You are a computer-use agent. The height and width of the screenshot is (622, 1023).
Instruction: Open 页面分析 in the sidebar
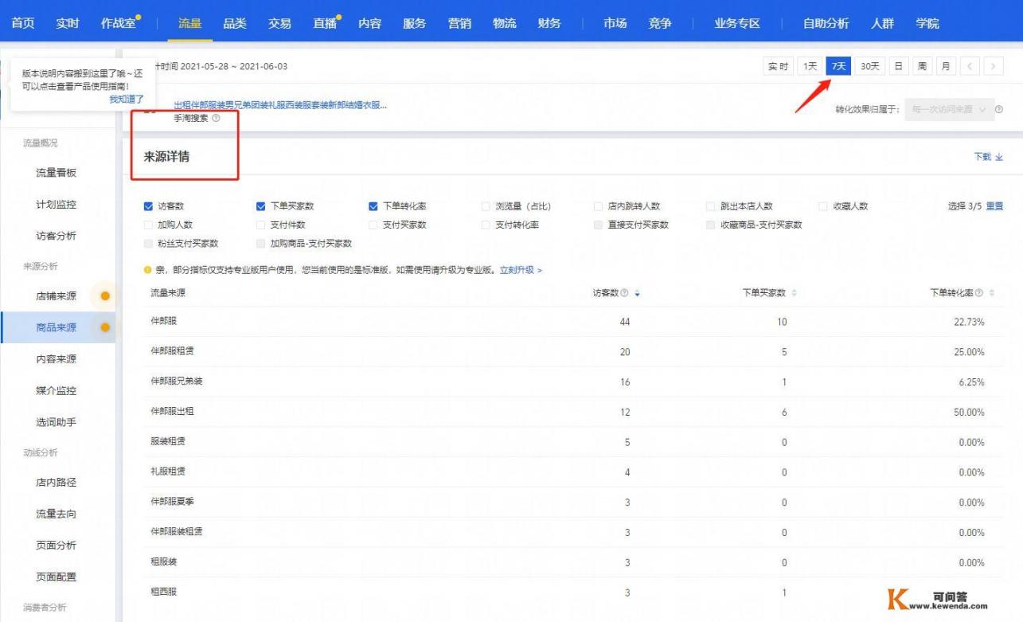57,546
